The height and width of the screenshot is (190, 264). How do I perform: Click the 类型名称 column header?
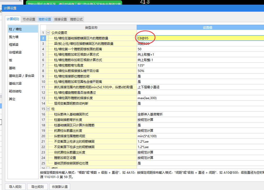pos(91,27)
